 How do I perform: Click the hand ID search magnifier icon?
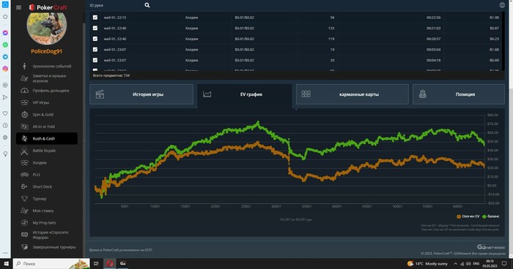(x=147, y=5)
